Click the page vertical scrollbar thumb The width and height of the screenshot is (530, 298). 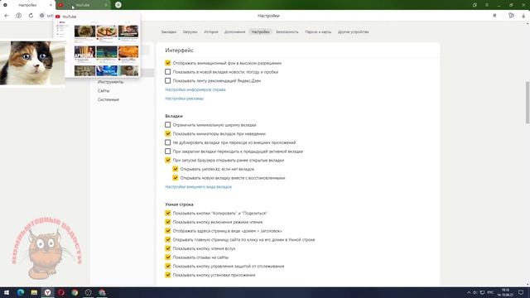527,103
